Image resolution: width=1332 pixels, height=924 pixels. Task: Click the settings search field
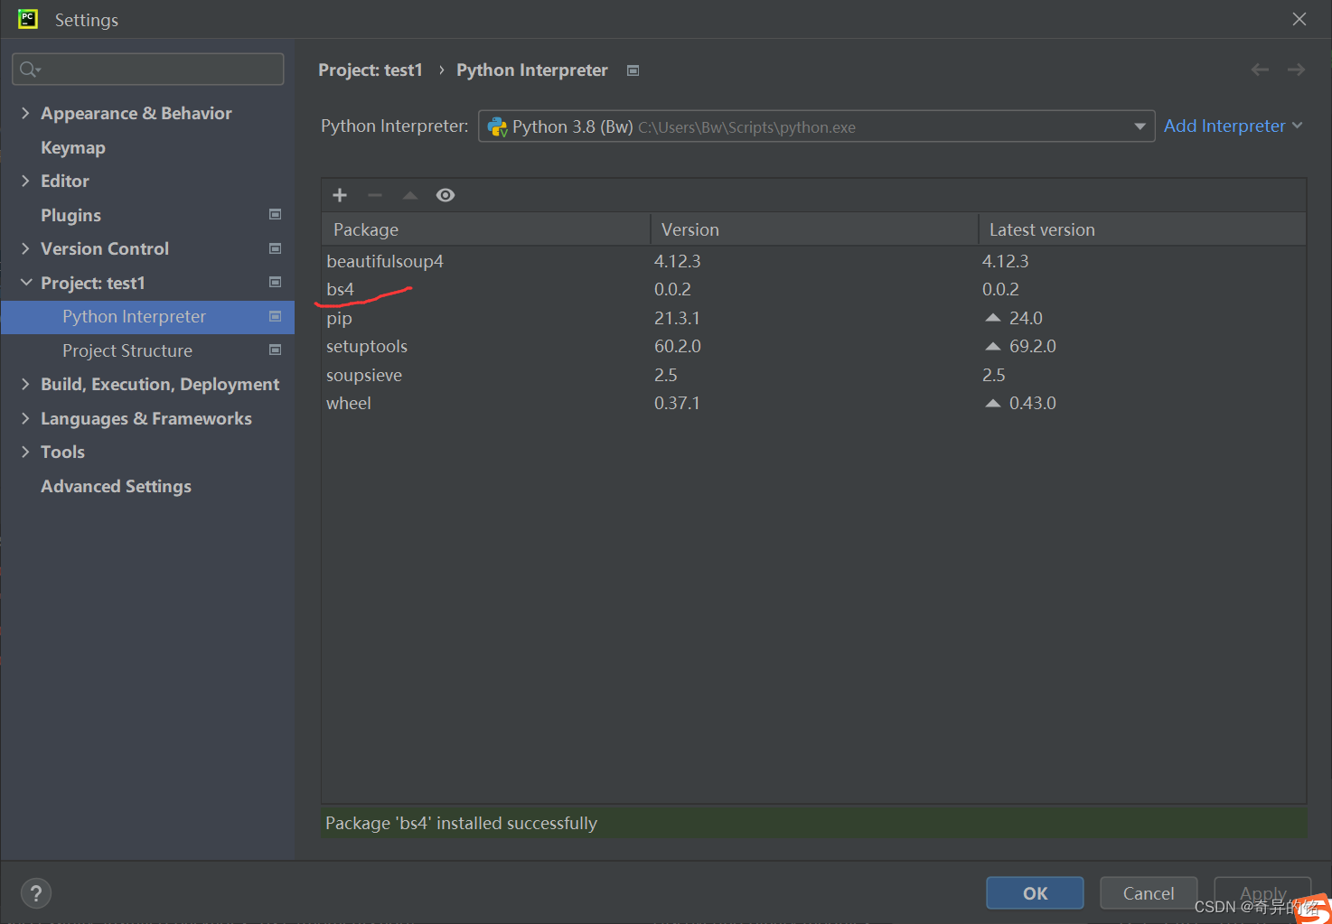(x=147, y=69)
